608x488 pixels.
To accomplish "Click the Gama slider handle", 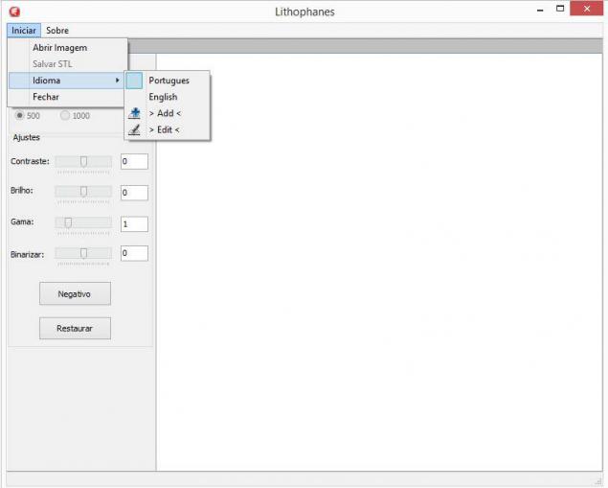I will [68, 222].
